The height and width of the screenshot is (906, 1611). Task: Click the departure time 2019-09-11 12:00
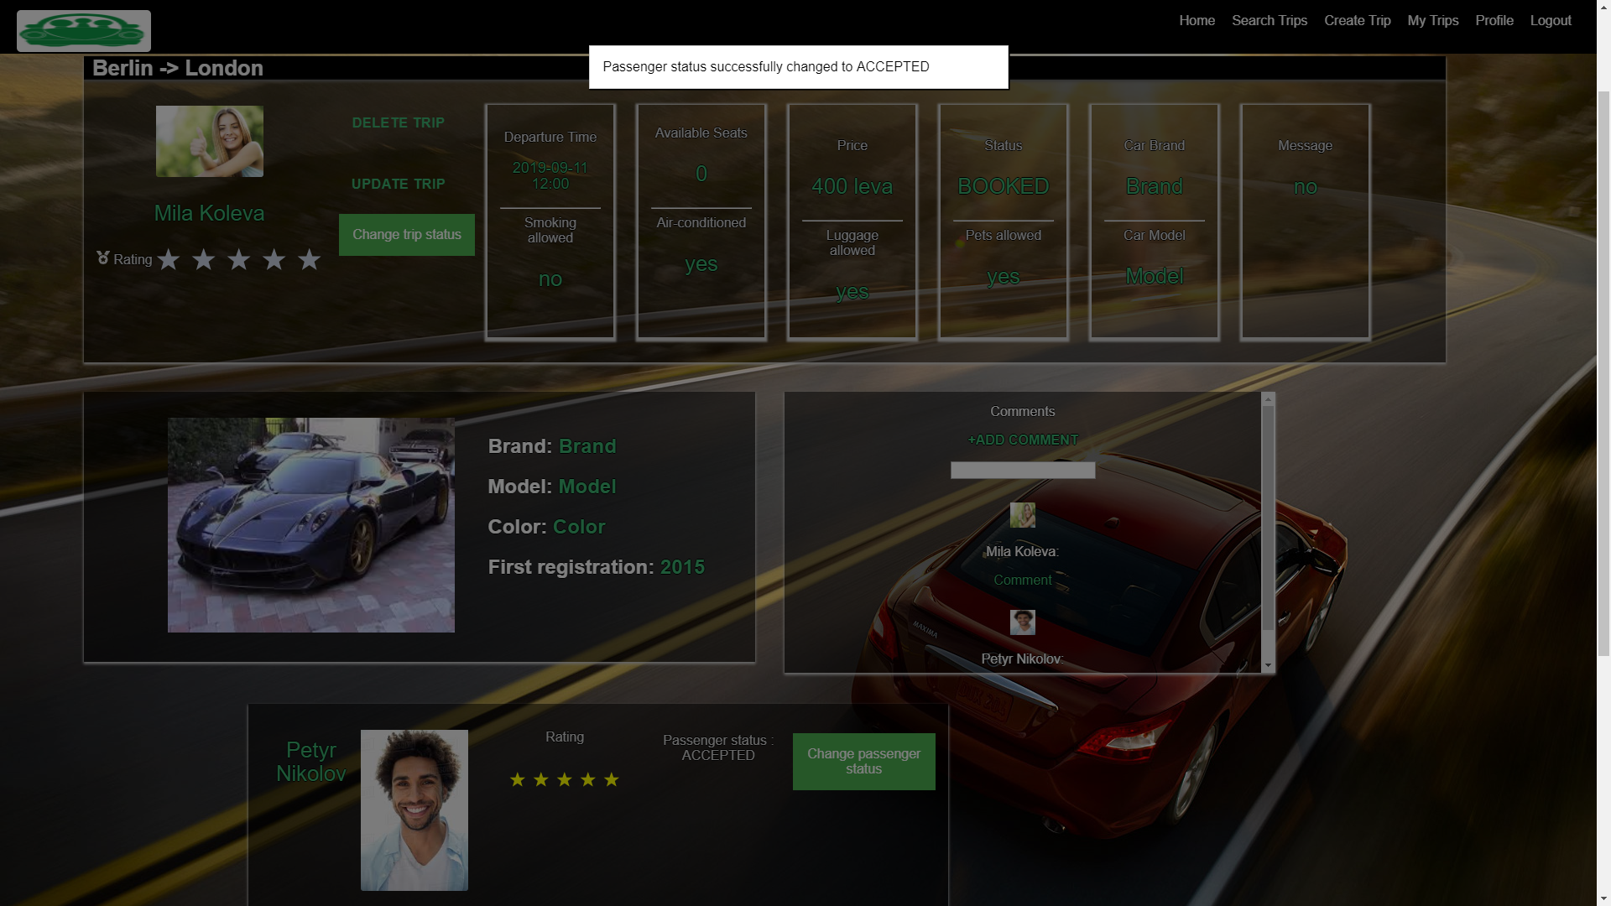tap(550, 175)
